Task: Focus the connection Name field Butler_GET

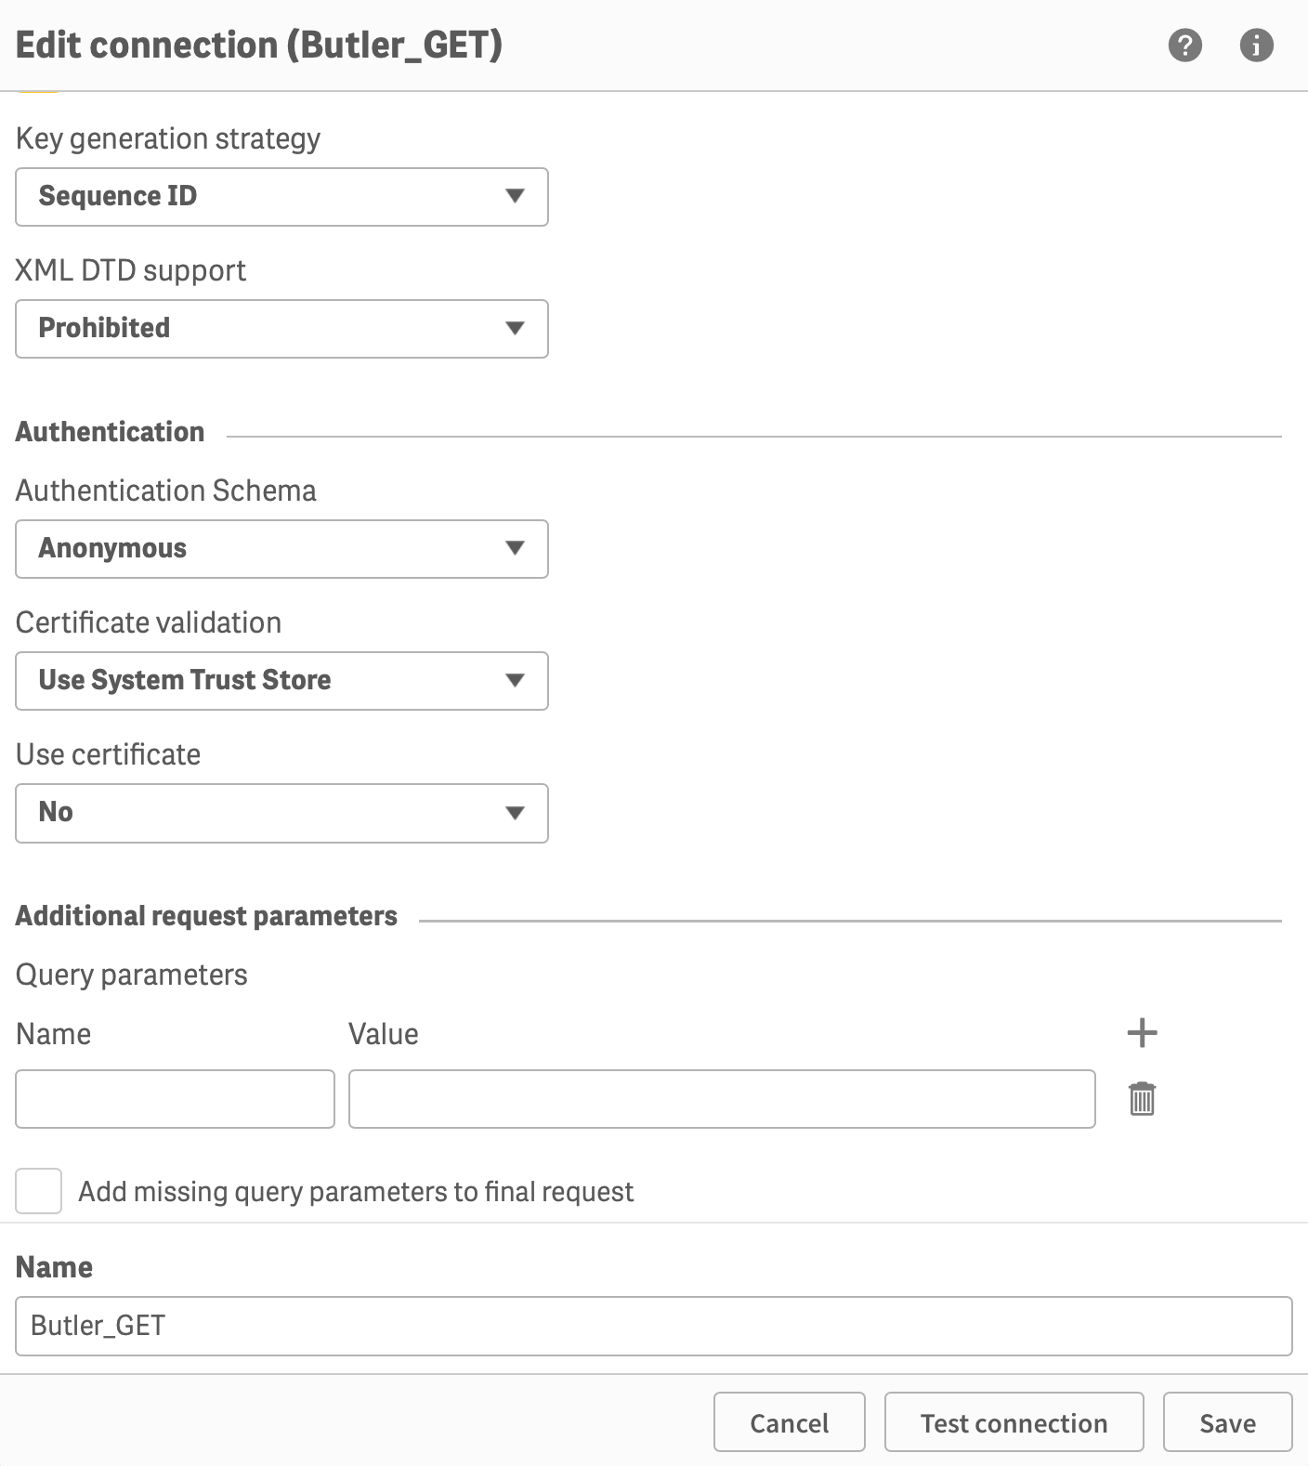Action: 653,1326
